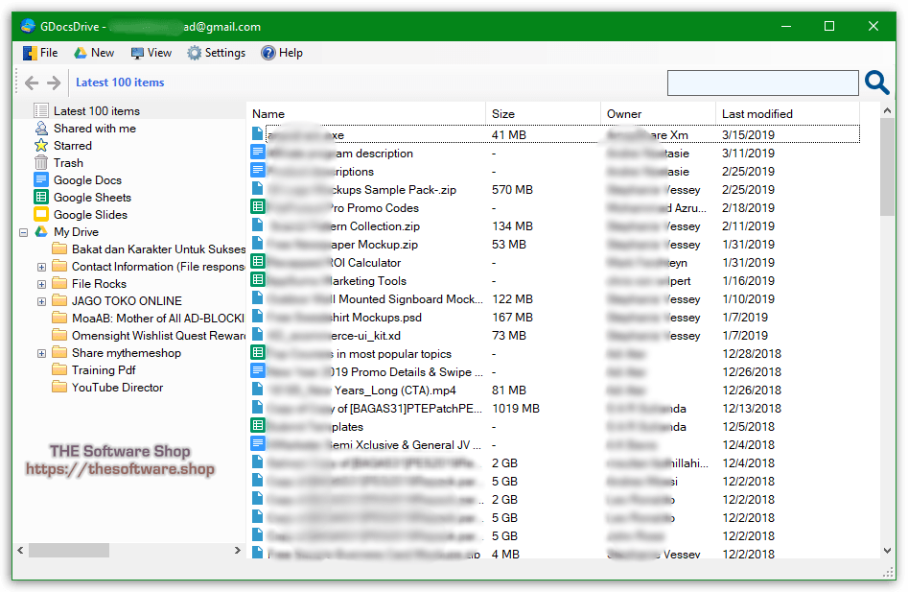
Task: Expand JAGO TOKO ONLINE folder node
Action: (41, 302)
